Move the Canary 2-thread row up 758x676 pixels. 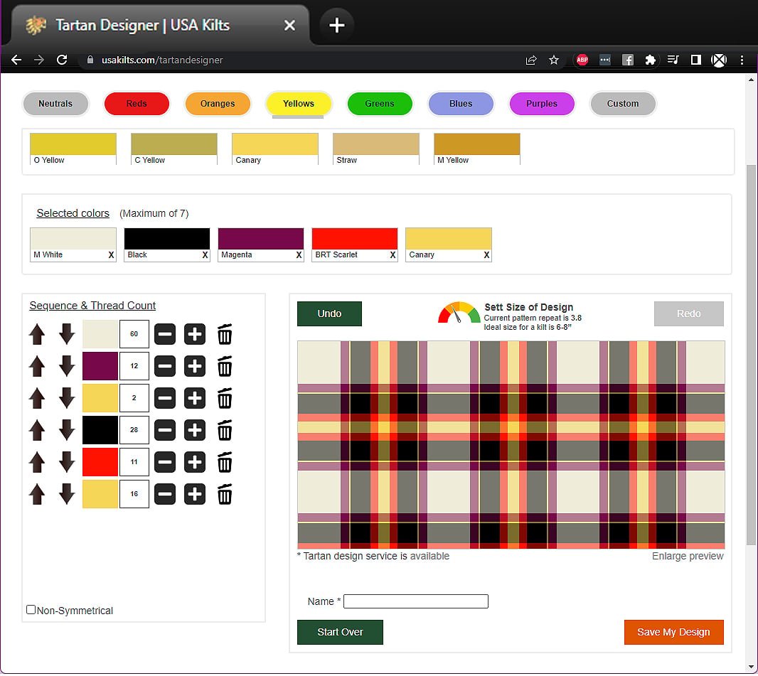click(x=37, y=398)
